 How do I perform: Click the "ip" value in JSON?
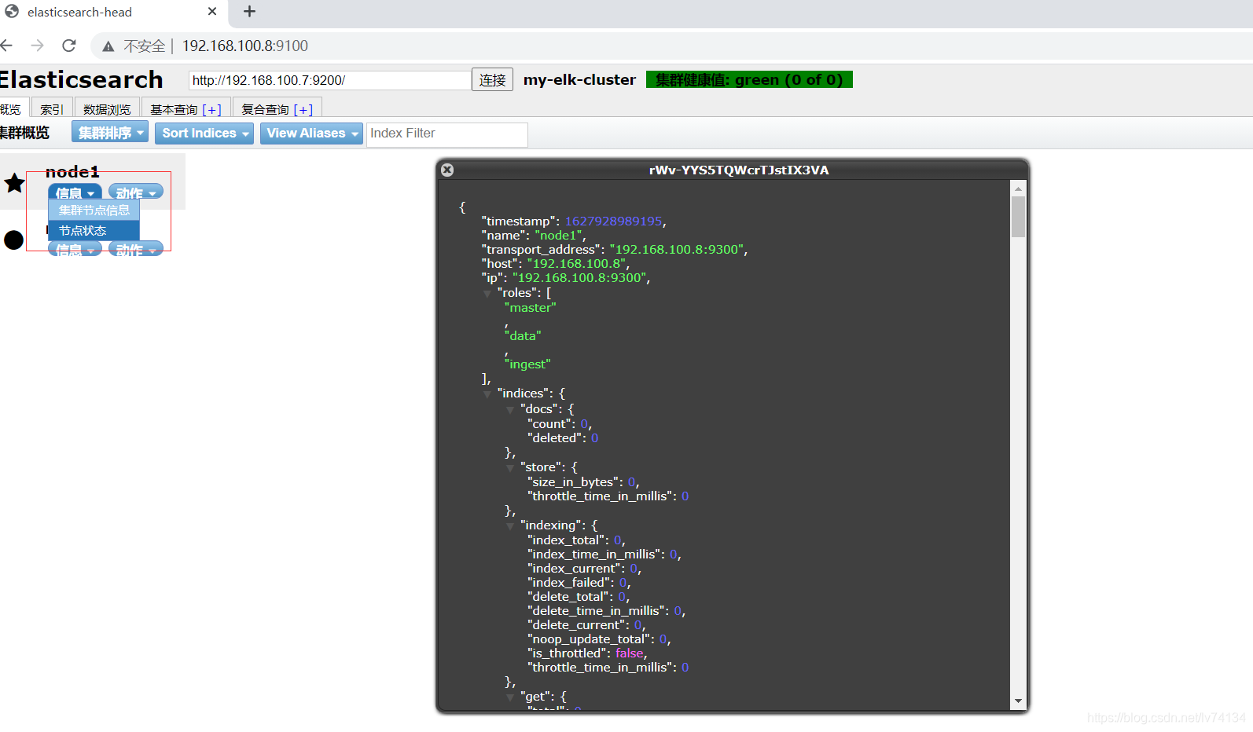[x=579, y=278]
